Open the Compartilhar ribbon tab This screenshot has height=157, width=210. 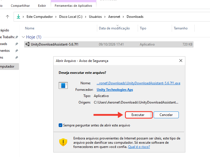click(20, 6)
